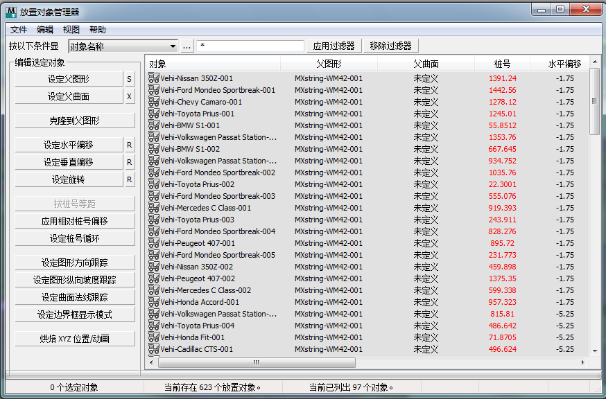Click the vertical scrollbar down arrow
This screenshot has width=606, height=399.
point(595,351)
